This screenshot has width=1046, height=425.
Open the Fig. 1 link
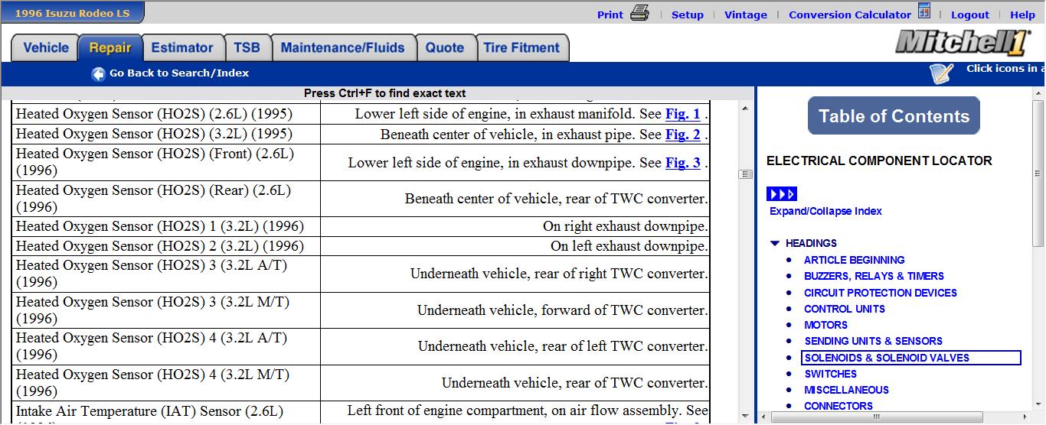click(x=683, y=114)
